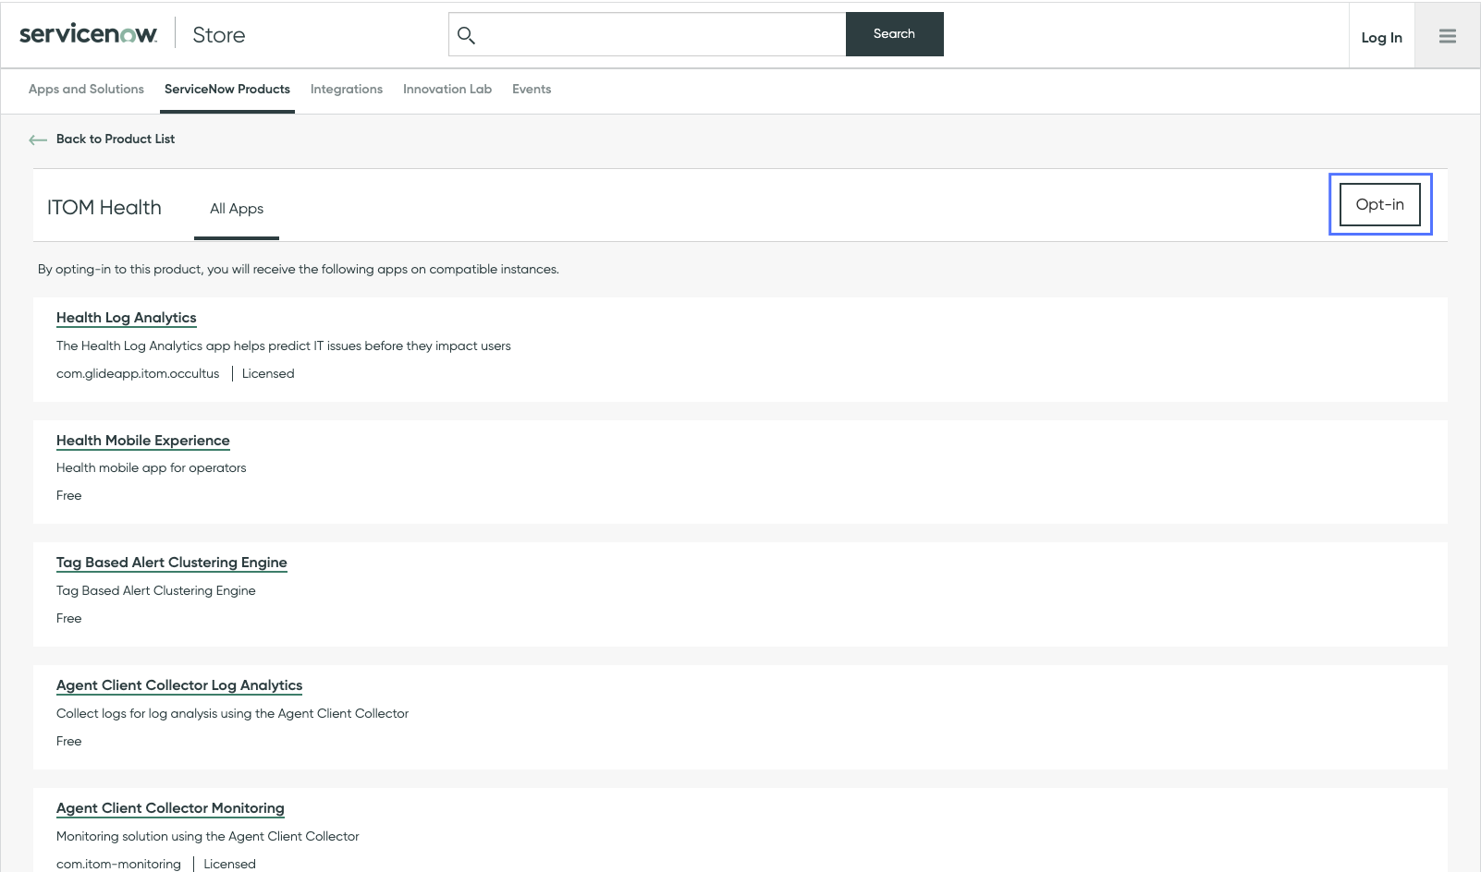1481x872 pixels.
Task: Click Tag Based Alert Clustering Engine description text
Action: [x=156, y=591]
